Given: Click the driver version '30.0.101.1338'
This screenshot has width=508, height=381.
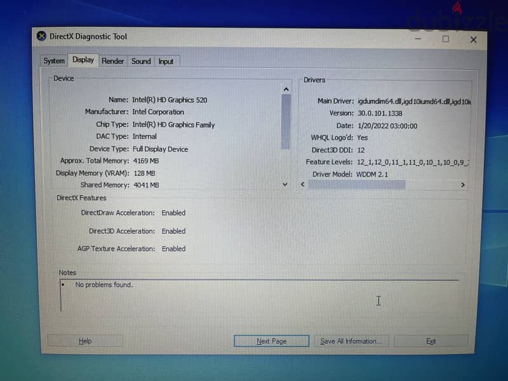Looking at the screenshot, I should pyautogui.click(x=380, y=114).
